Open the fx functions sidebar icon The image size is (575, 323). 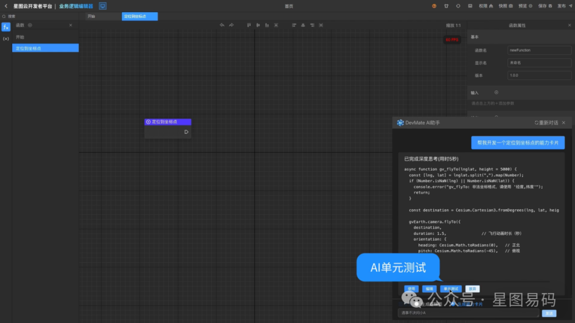(6, 27)
